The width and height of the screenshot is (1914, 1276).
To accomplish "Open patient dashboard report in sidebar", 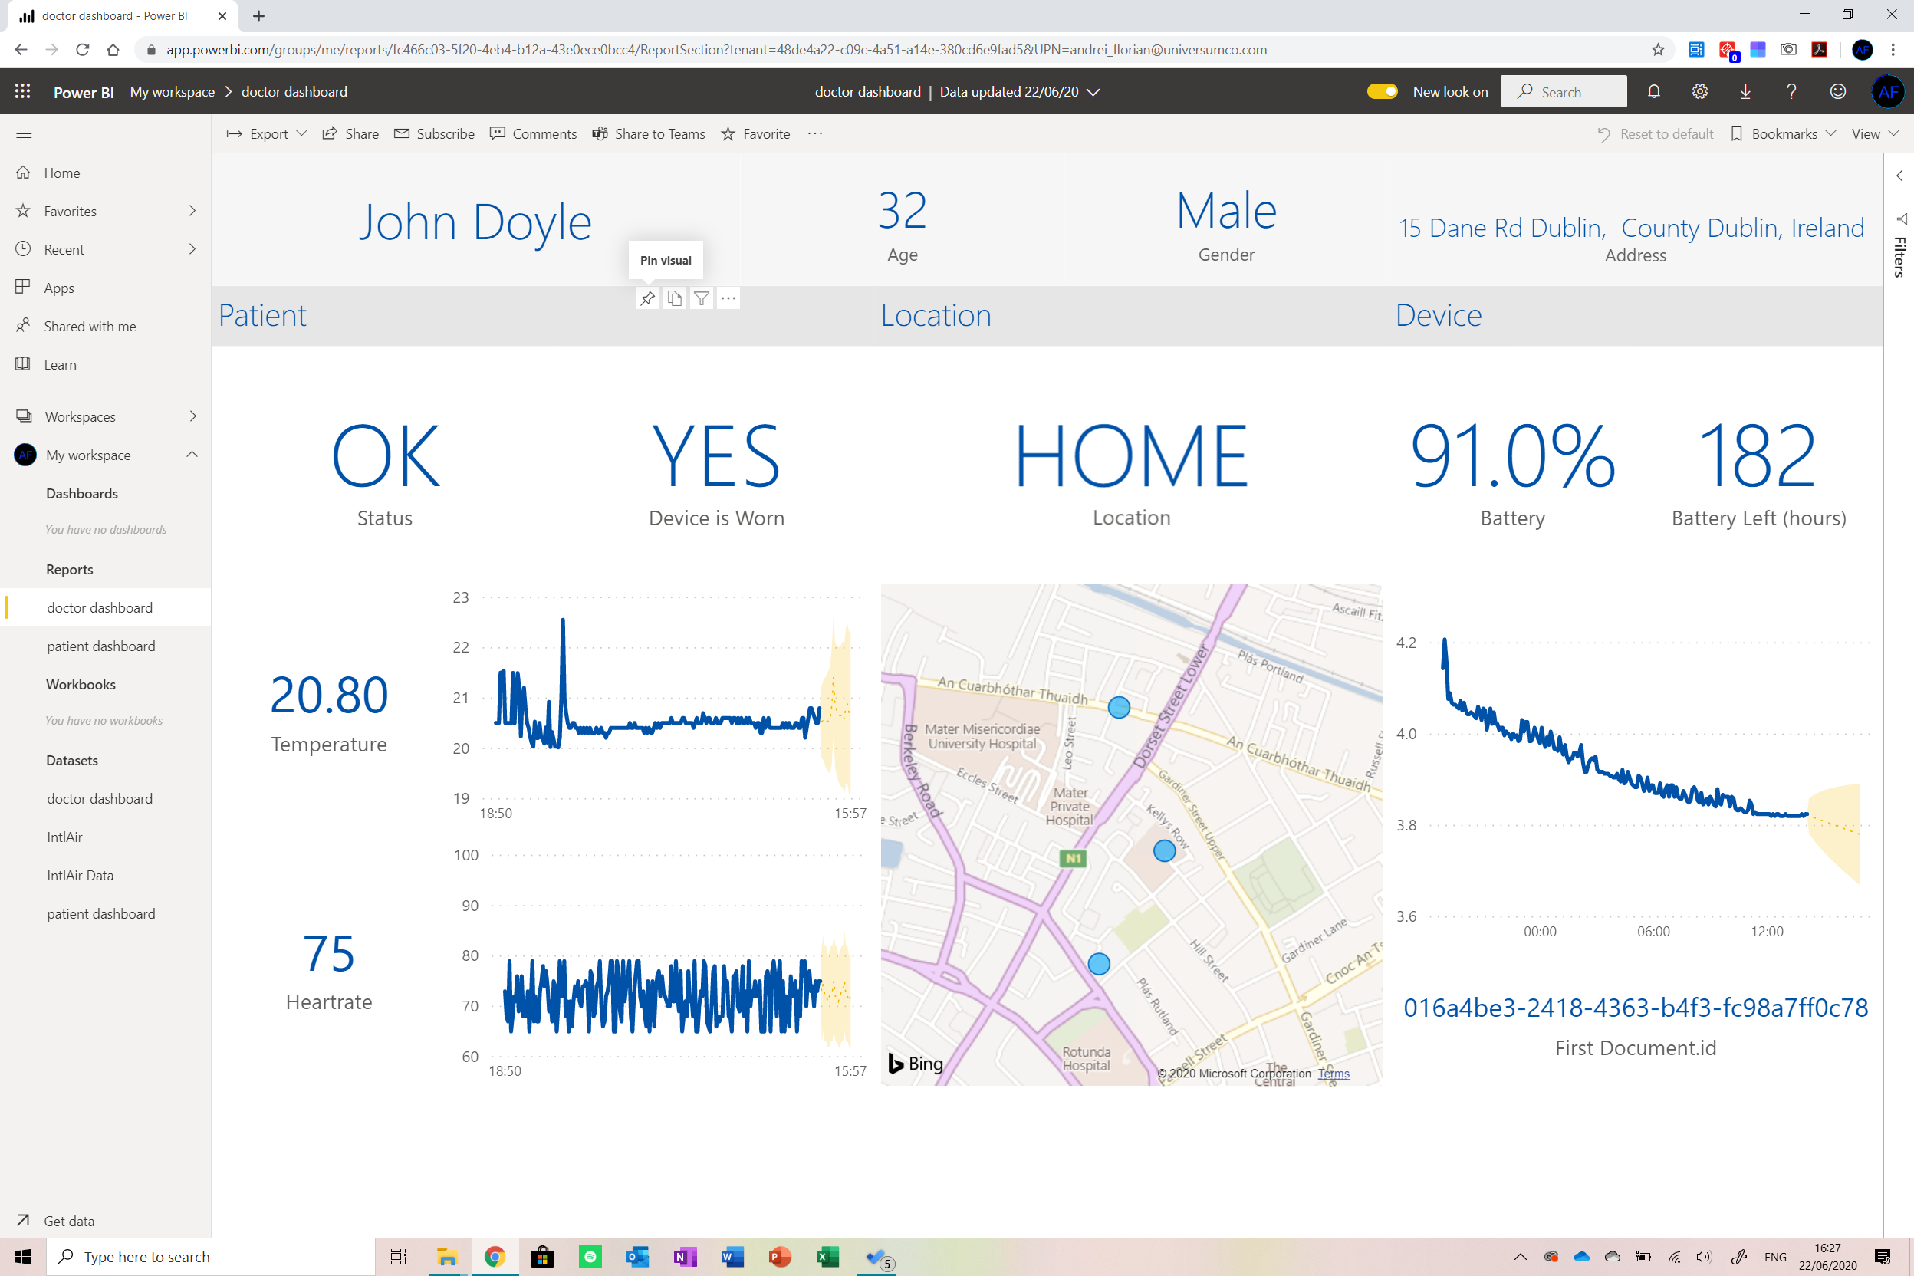I will pyautogui.click(x=101, y=646).
